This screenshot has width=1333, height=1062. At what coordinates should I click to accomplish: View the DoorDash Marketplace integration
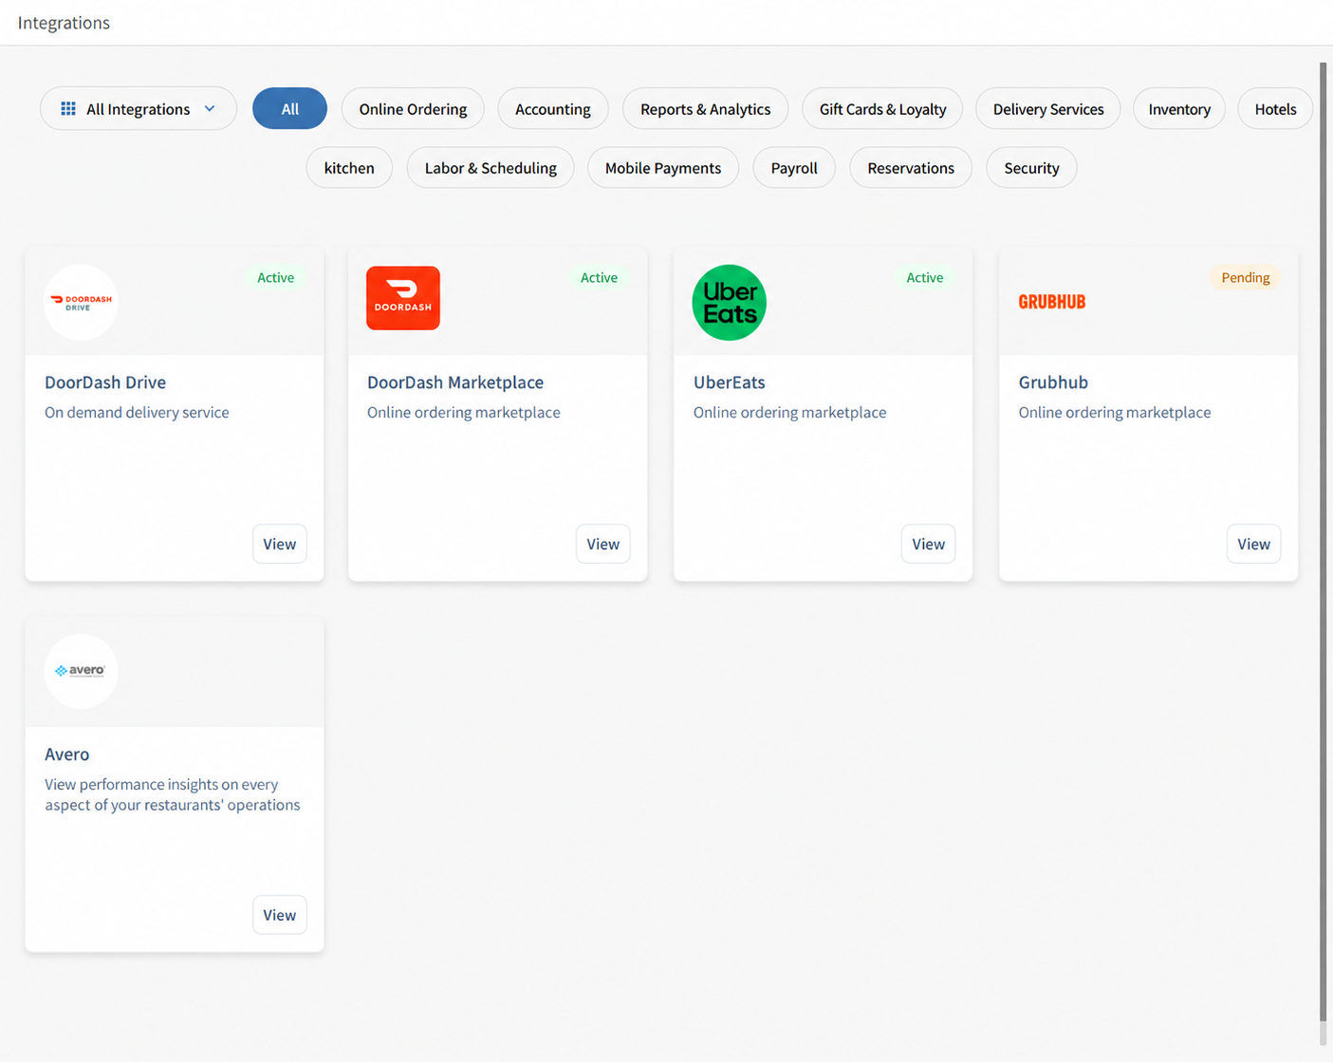(603, 544)
